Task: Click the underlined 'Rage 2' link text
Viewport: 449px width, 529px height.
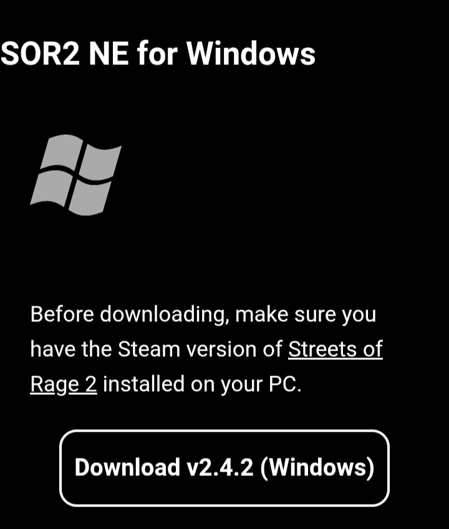Action: pos(64,384)
